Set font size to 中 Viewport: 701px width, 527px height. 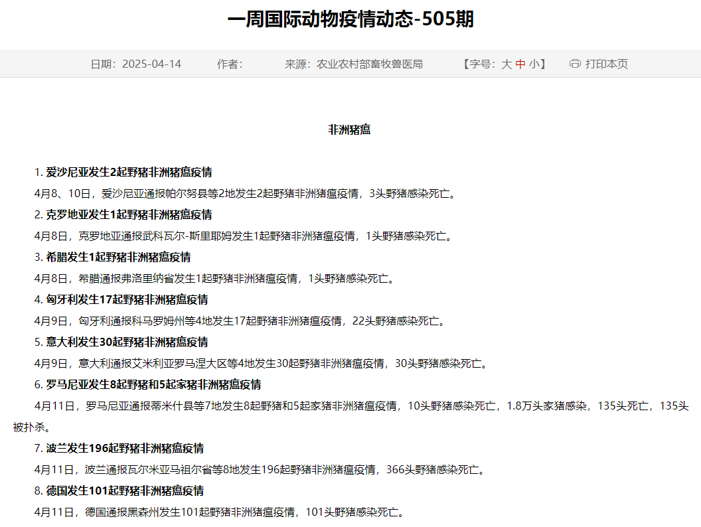520,64
